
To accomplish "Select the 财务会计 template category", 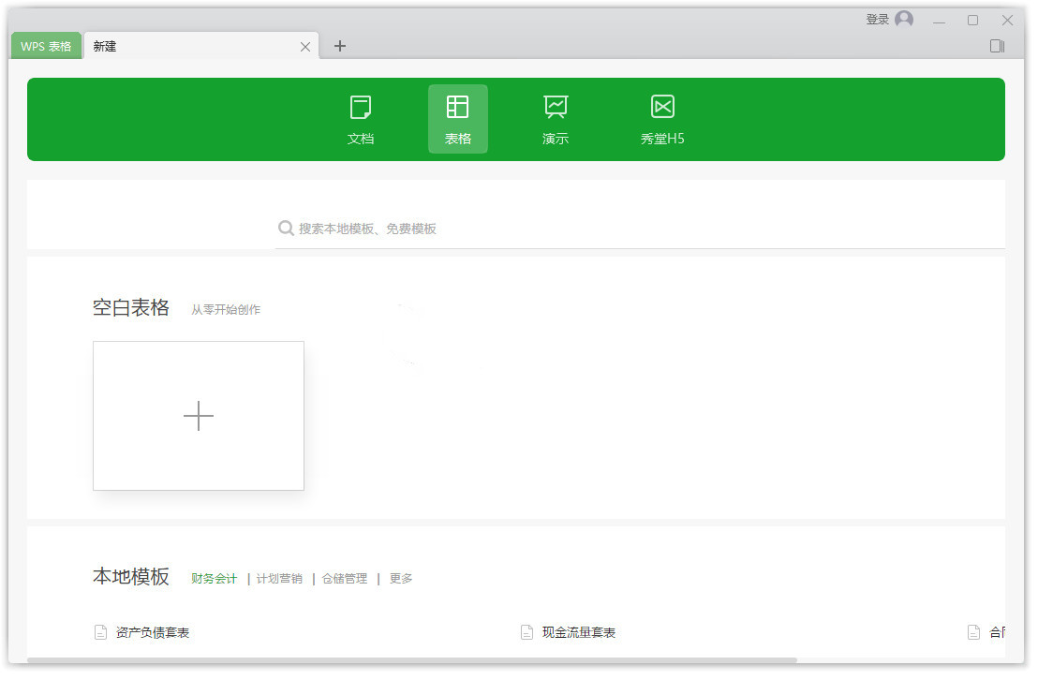I will click(215, 579).
